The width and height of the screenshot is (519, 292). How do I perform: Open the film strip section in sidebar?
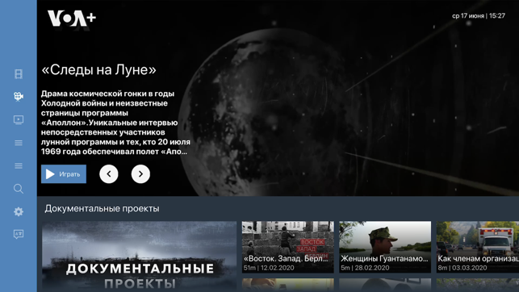point(19,74)
